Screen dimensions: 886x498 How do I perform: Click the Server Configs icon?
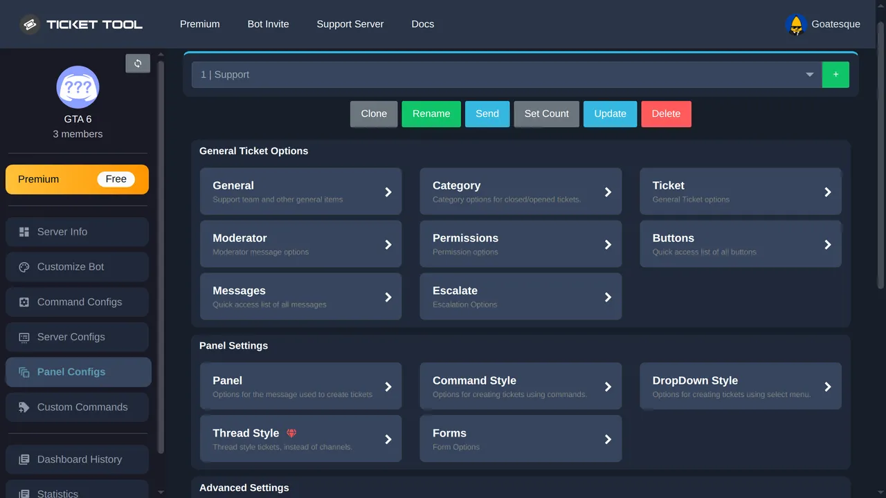coord(24,337)
